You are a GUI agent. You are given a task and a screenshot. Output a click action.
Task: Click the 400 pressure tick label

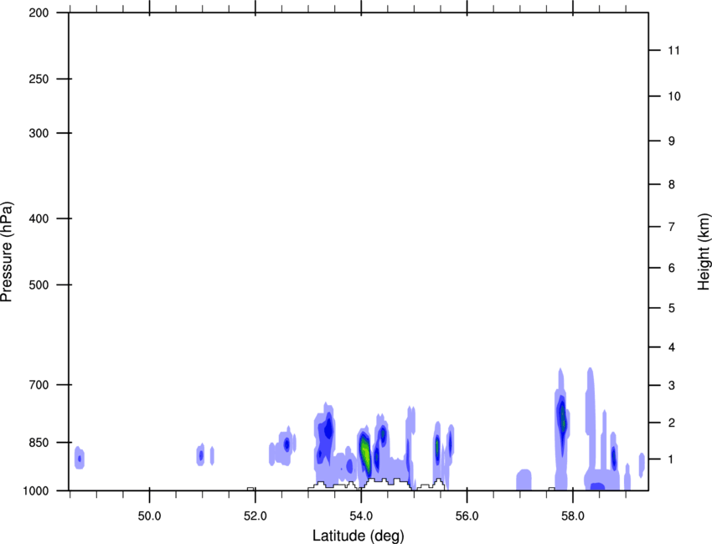point(39,218)
